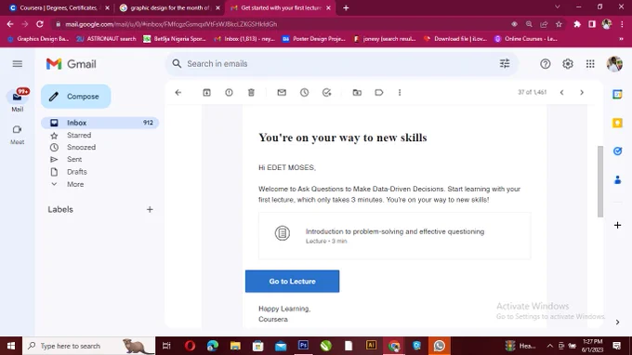Open Google Tasks side panel
Screen dimensions: 632x355
(x=617, y=151)
